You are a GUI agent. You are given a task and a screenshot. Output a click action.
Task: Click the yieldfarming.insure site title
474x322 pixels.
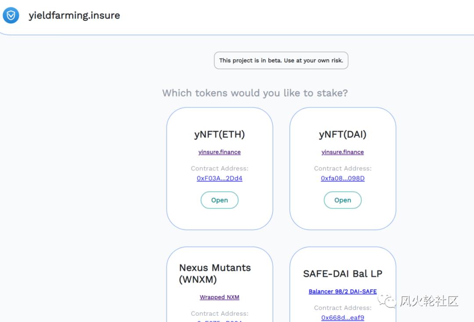coord(74,15)
